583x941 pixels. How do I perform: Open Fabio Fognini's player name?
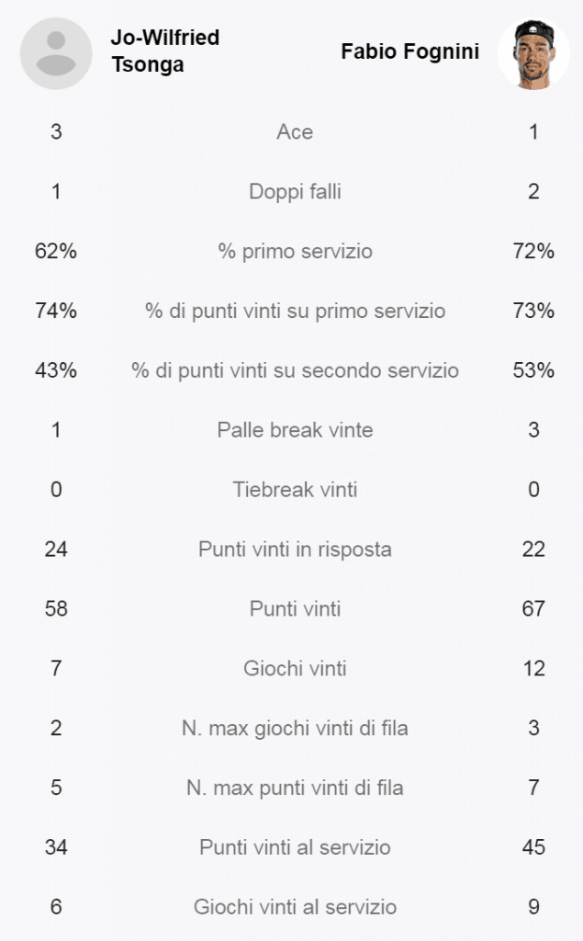410,51
